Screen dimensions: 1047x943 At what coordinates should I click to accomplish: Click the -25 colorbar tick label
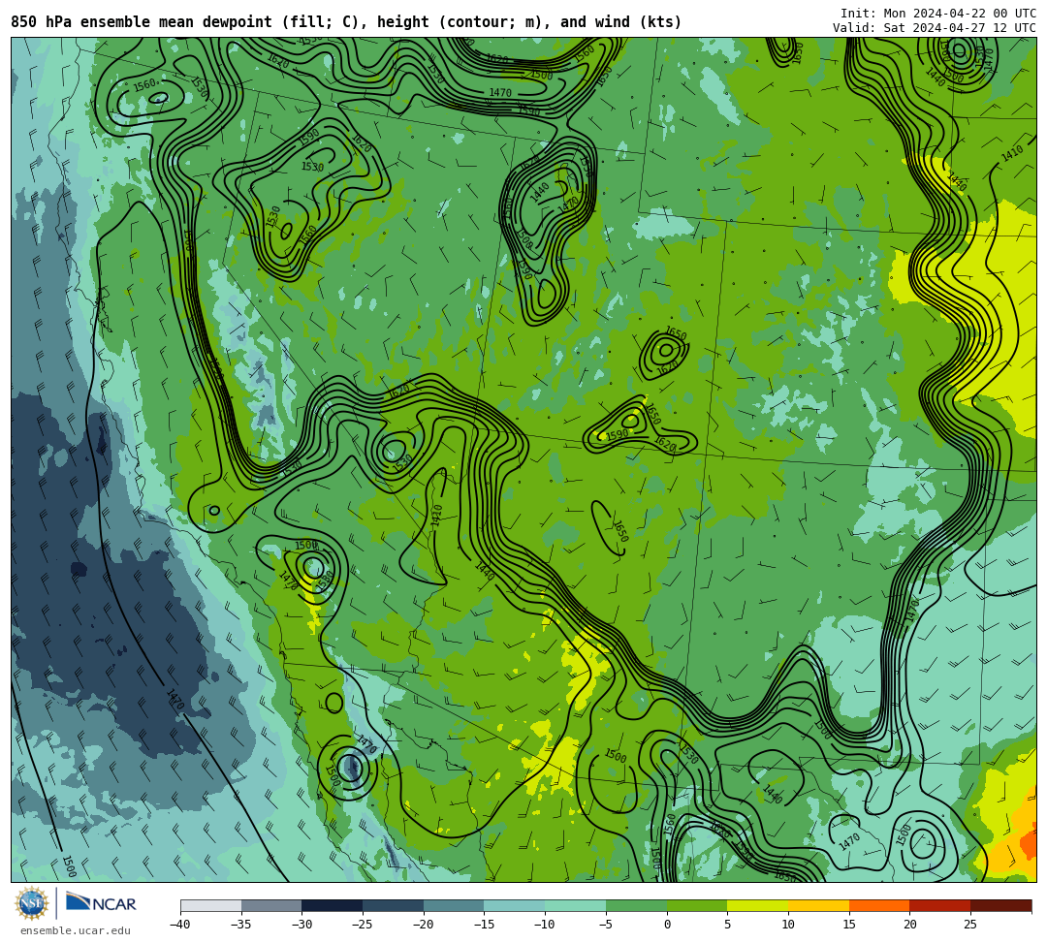click(363, 925)
